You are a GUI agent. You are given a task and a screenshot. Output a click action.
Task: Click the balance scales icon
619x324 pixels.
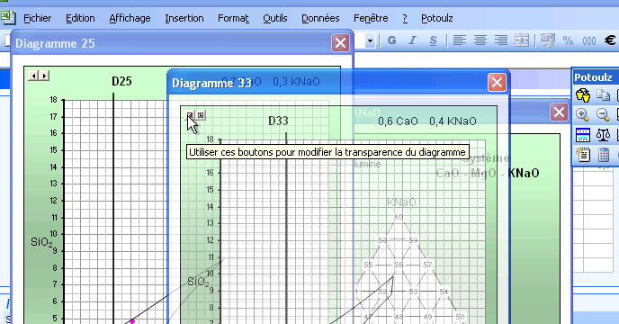click(x=603, y=135)
